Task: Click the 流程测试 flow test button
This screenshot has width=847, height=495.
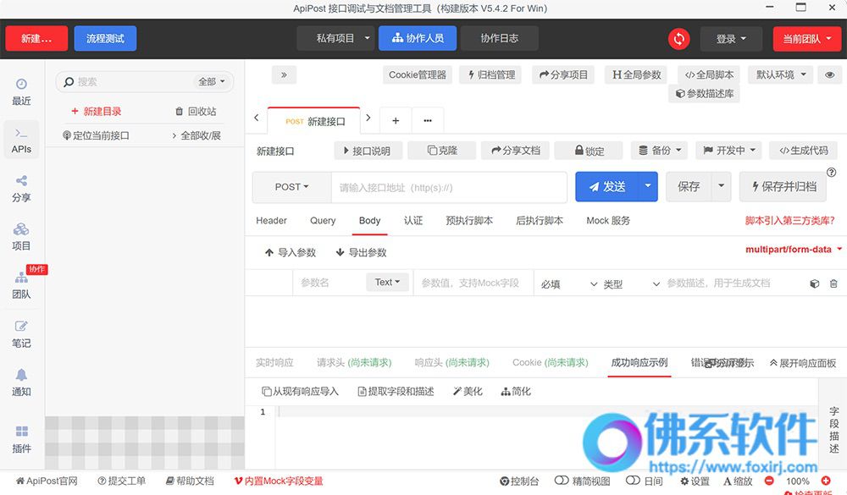Action: pos(105,38)
